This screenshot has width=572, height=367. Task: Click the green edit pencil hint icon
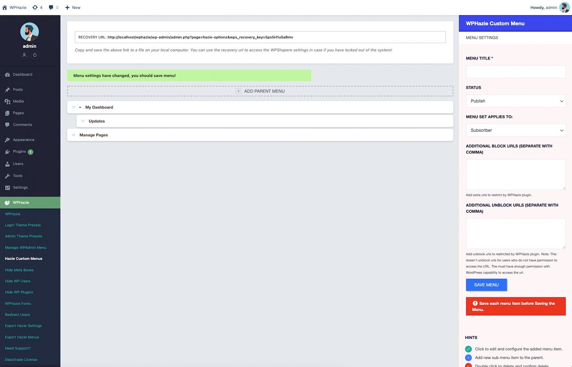pos(468,349)
